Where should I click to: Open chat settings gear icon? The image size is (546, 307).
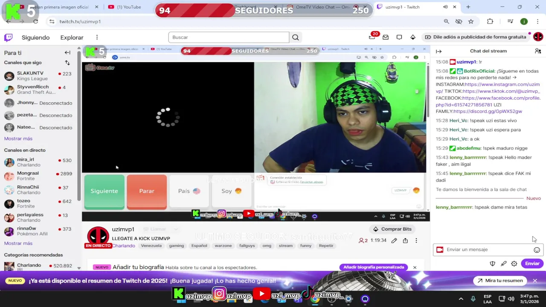[514, 264]
